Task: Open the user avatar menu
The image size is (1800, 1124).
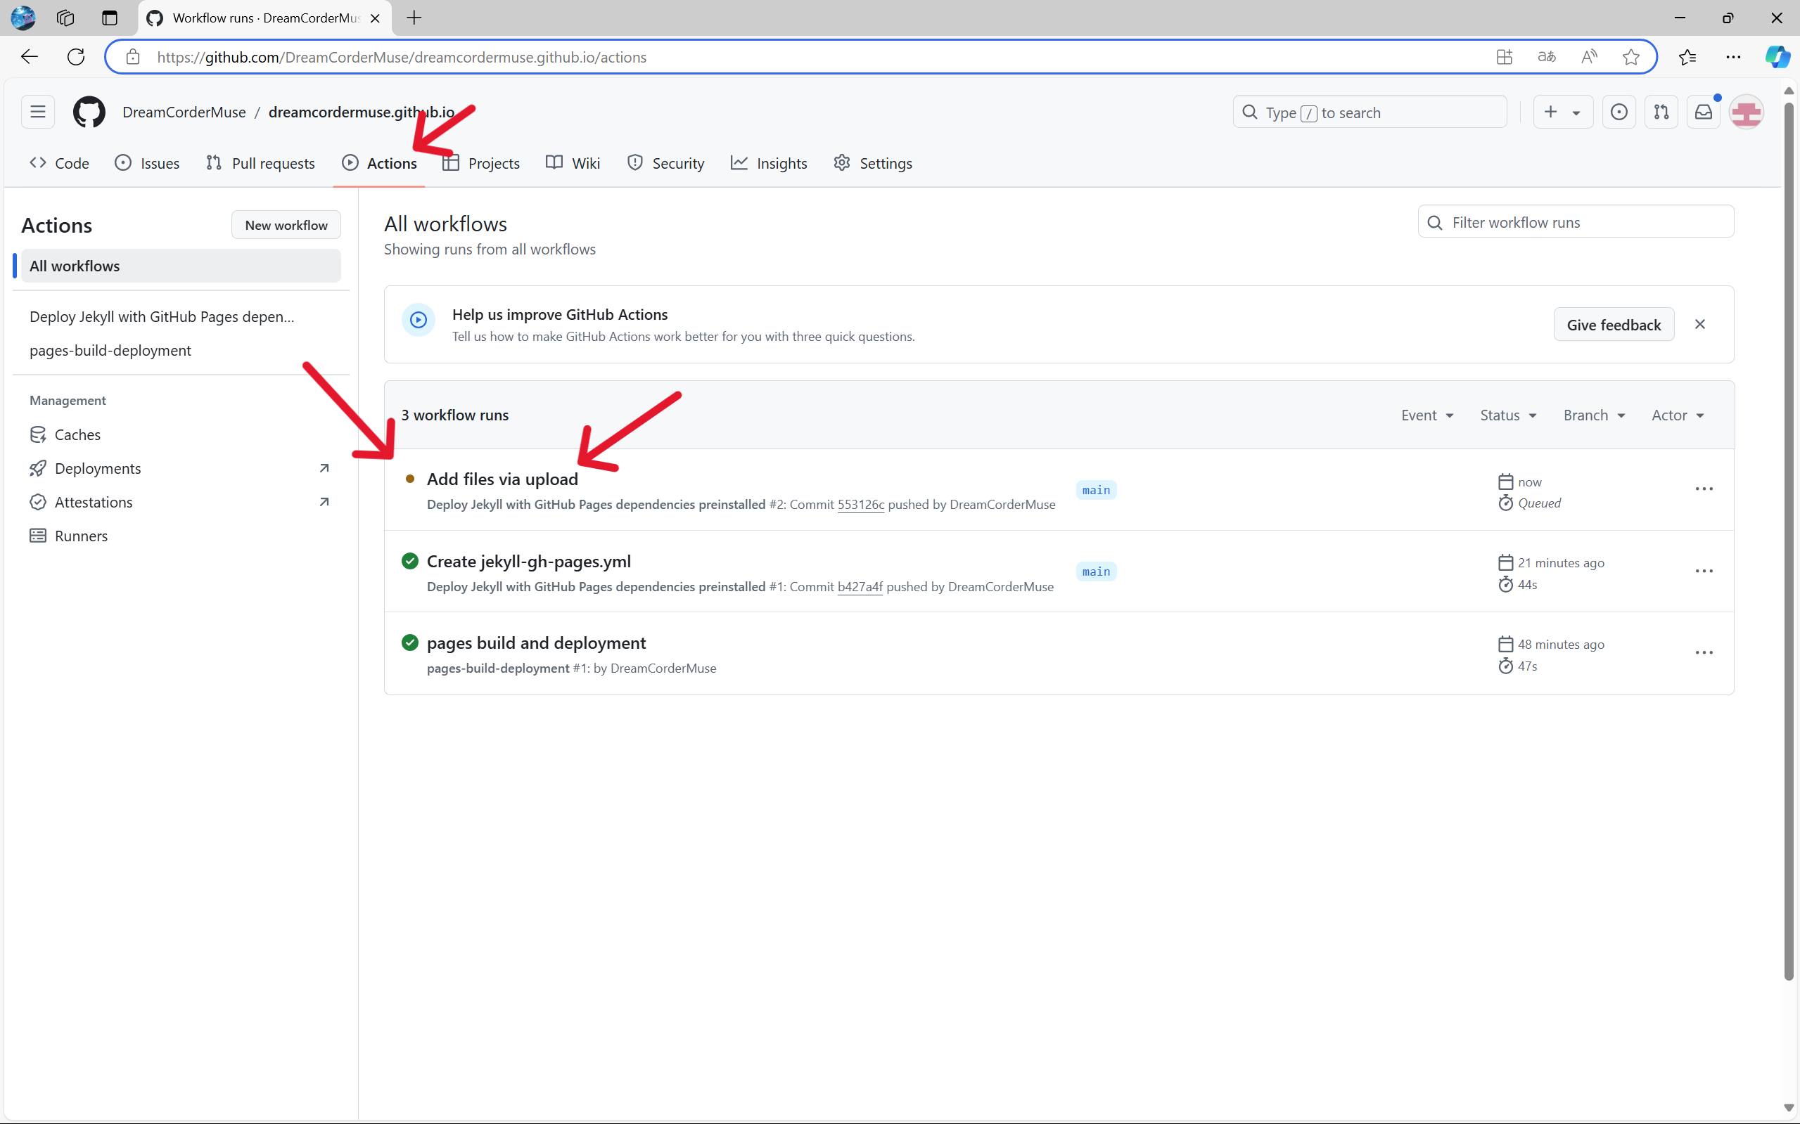Action: click(1747, 112)
